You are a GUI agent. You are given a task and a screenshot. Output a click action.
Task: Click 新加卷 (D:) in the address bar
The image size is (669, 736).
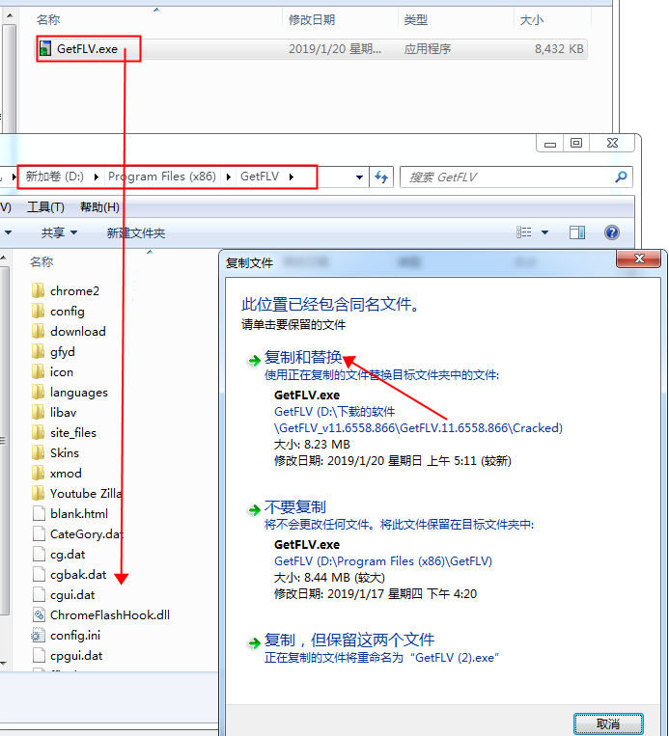click(54, 177)
